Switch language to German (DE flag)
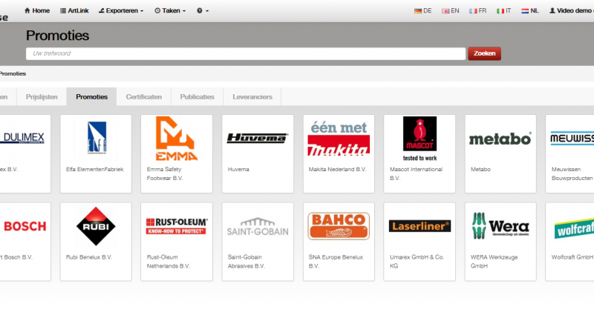 (x=422, y=11)
